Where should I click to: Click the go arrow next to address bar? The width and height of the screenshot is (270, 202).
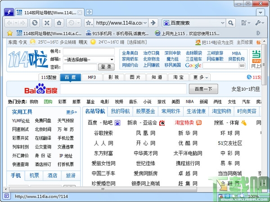point(153,23)
